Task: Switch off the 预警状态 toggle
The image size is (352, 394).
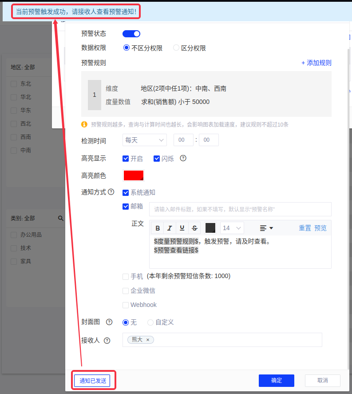Action: [x=131, y=34]
